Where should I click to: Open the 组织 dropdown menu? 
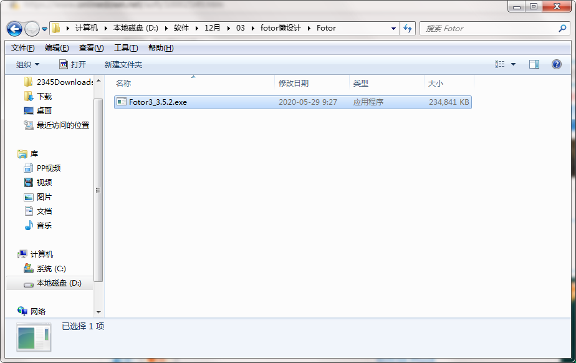27,65
